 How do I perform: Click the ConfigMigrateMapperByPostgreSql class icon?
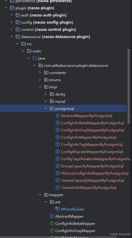(58, 151)
